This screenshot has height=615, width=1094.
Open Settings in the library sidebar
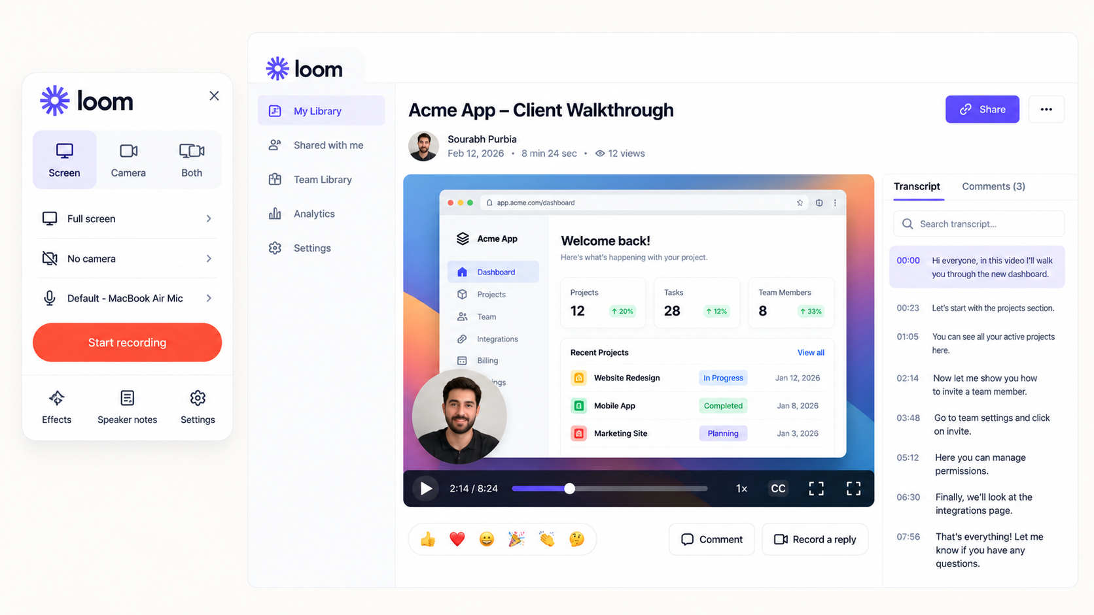[321, 248]
